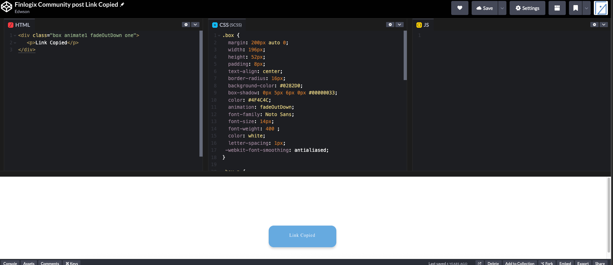This screenshot has height=265, width=613.
Task: Click the '-webkit-font-smoothing' line
Action: [x=277, y=150]
